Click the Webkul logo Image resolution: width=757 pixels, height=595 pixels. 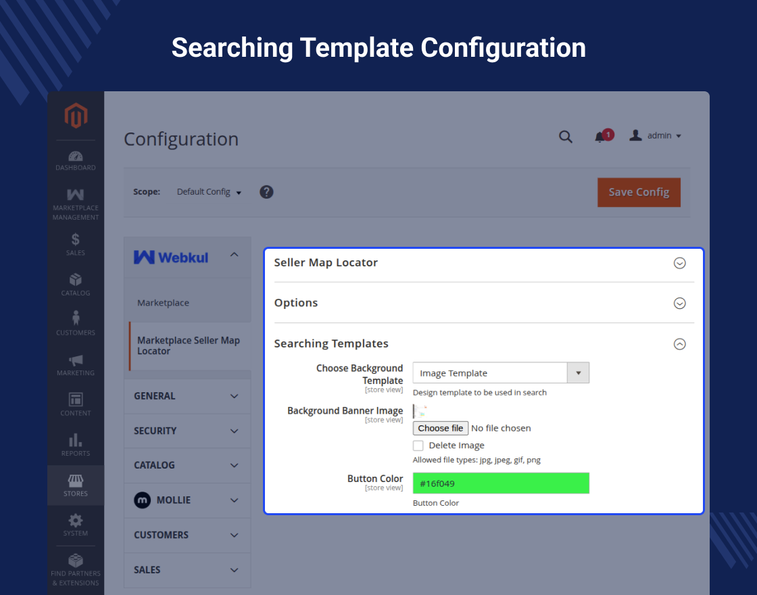coord(171,258)
